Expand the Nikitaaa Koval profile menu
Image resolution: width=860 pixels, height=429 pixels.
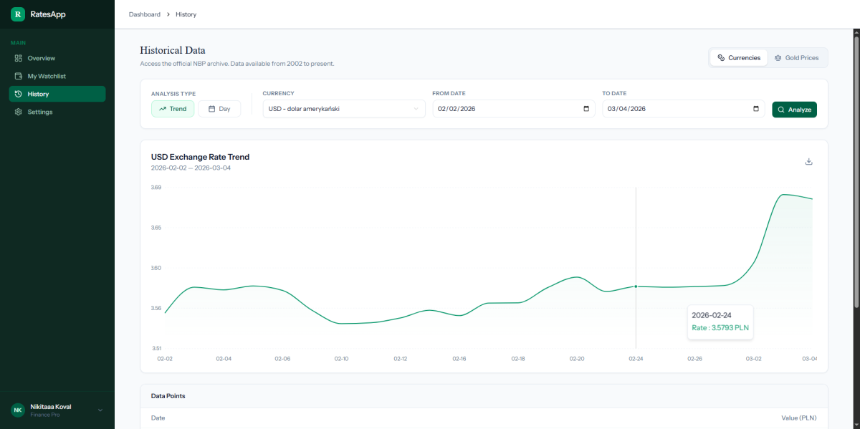tap(100, 410)
